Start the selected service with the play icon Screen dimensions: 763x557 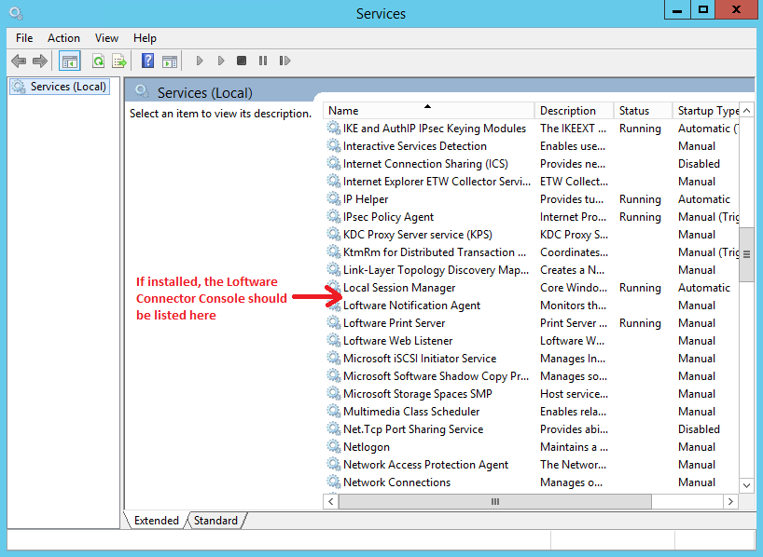pos(200,61)
